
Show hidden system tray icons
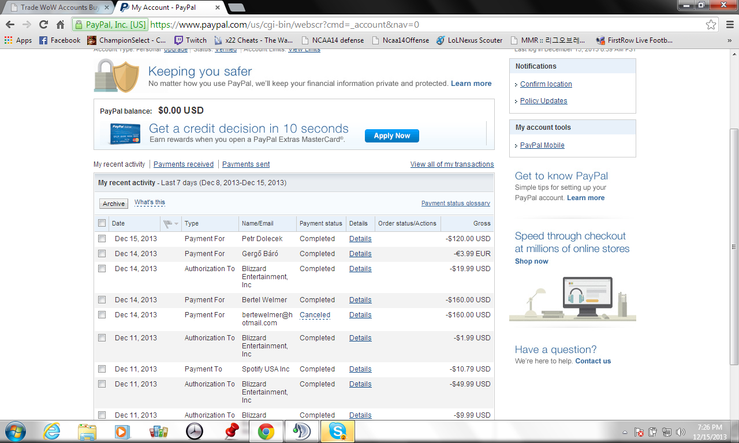pos(625,432)
